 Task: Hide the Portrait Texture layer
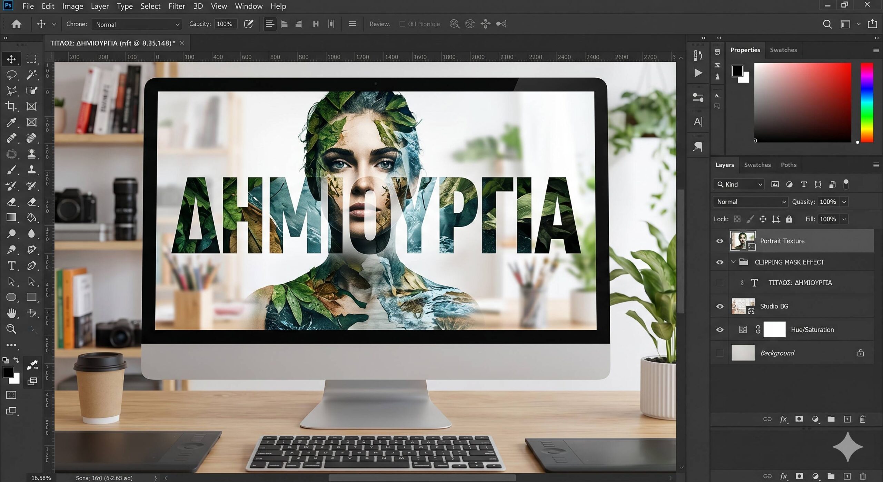coord(720,241)
